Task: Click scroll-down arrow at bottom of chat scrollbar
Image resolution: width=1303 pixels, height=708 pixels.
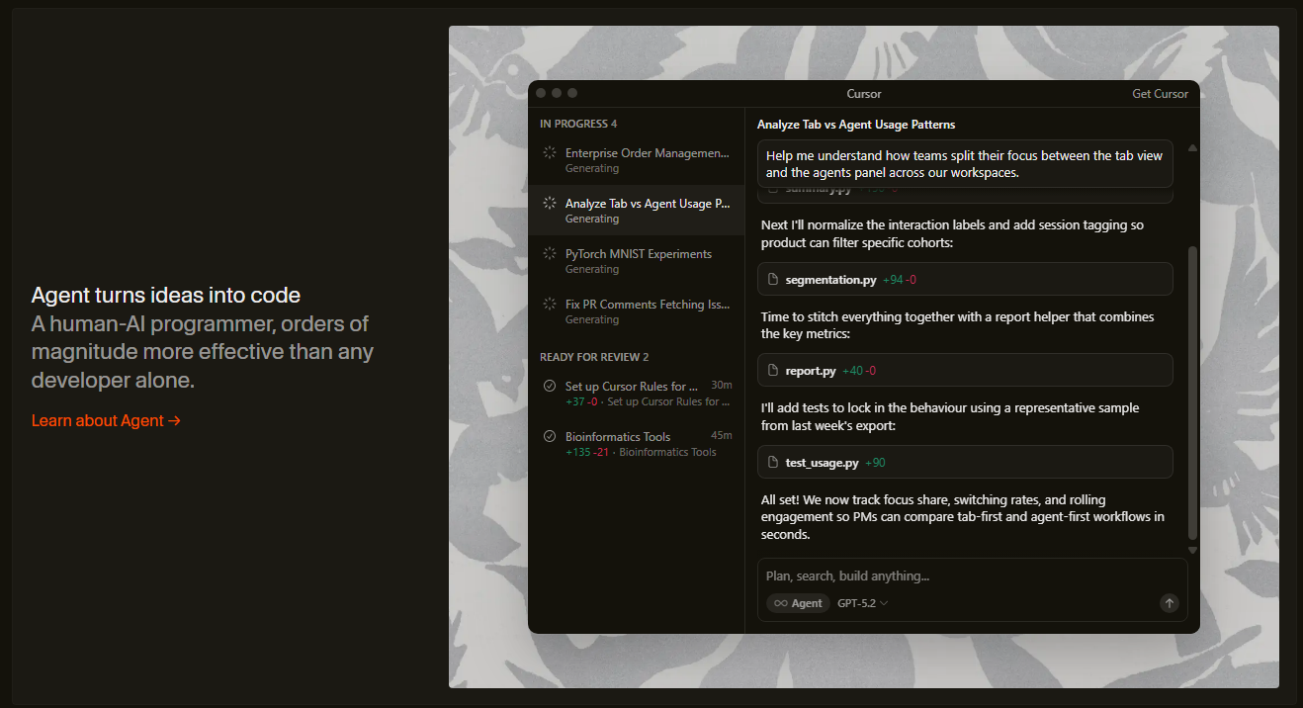Action: click(x=1192, y=550)
